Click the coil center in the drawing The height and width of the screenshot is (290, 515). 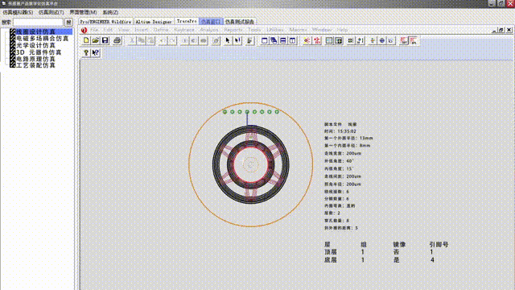coord(250,164)
